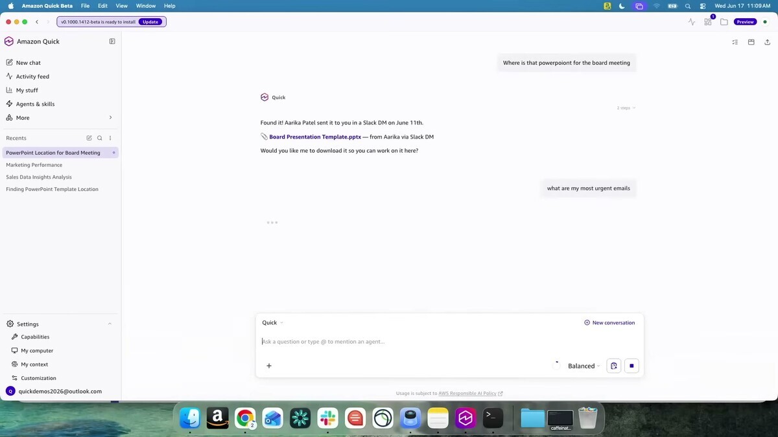Stop response generation with square button
This screenshot has height=437, width=778.
[x=631, y=366]
